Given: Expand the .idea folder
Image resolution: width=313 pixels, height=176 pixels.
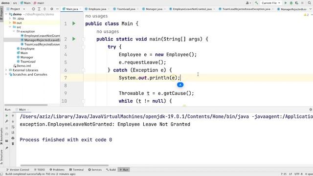Looking at the screenshot, I should click(x=10, y=19).
